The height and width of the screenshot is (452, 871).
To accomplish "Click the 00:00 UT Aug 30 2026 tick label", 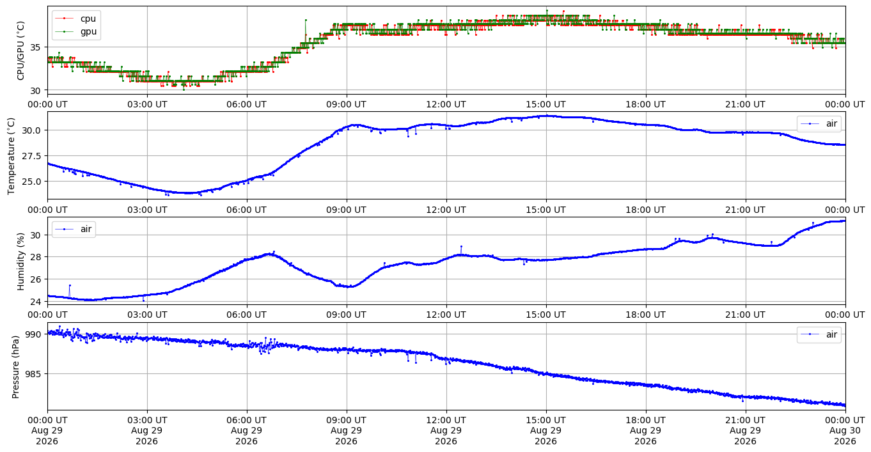I will [845, 430].
